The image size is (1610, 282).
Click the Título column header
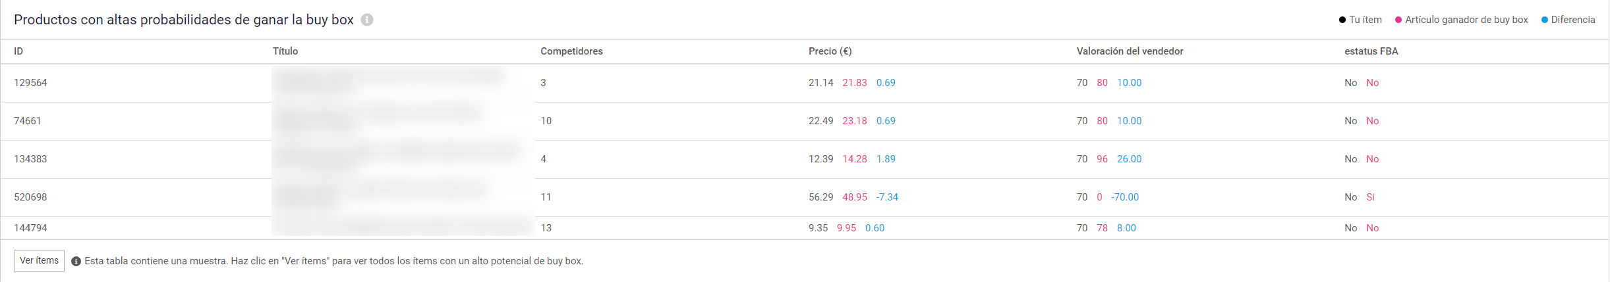point(285,51)
